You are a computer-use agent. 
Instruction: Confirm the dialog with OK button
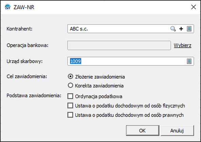[x=143, y=130]
